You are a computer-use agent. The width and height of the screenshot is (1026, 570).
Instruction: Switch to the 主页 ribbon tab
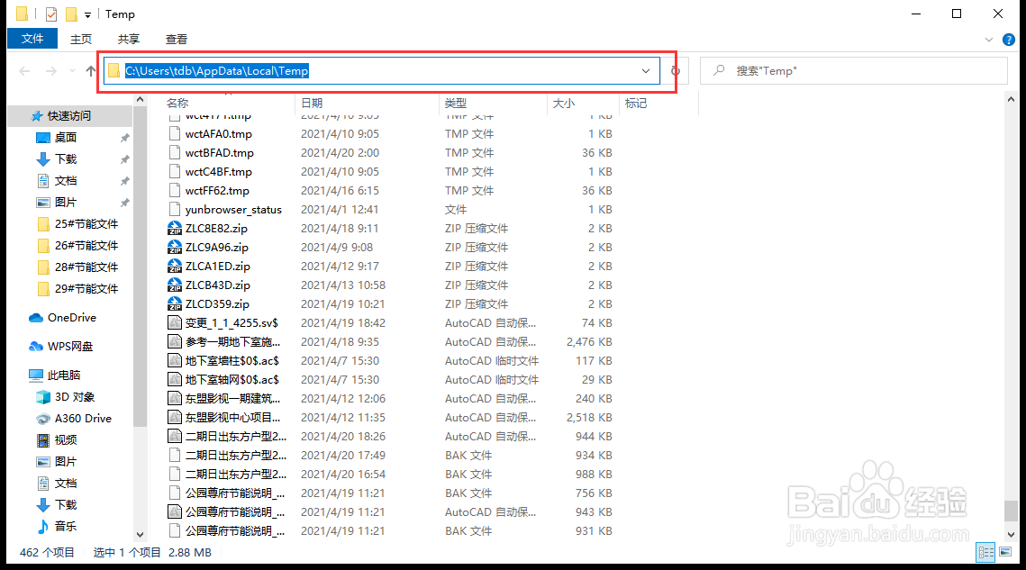point(81,40)
